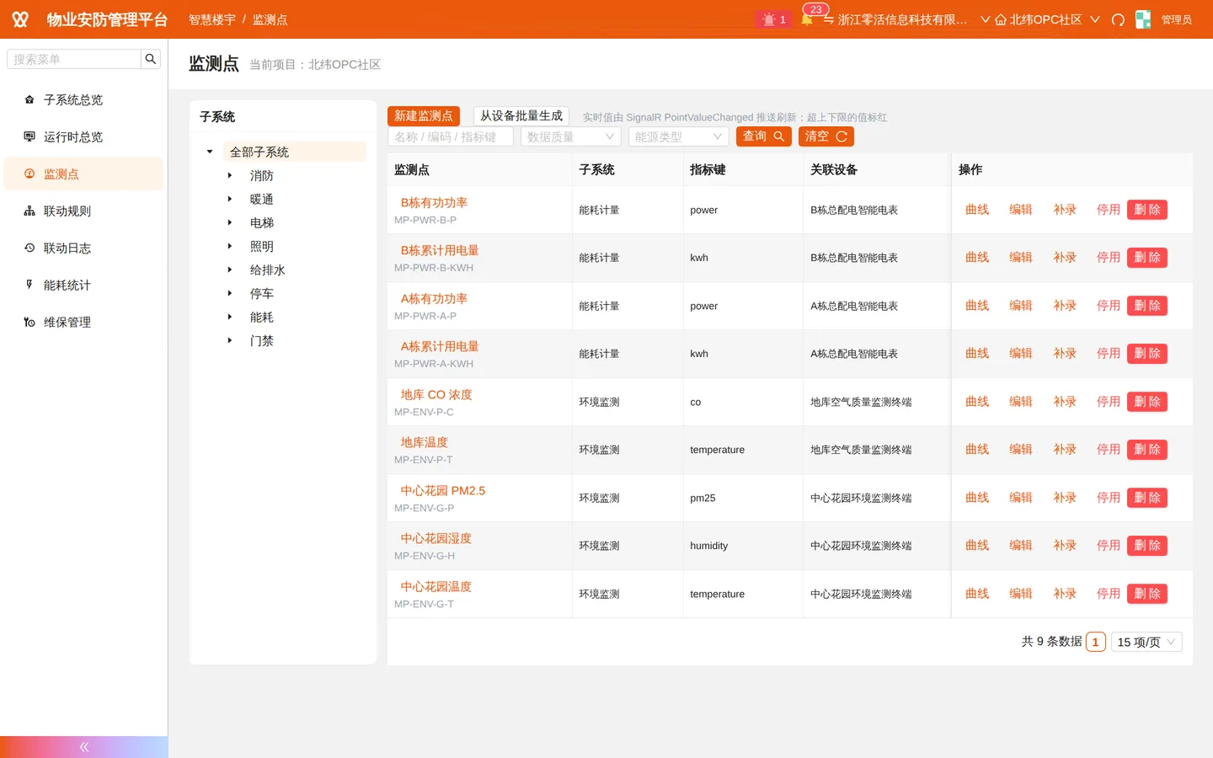Click 联动规则 hierarchy icon
1213x758 pixels.
click(29, 211)
